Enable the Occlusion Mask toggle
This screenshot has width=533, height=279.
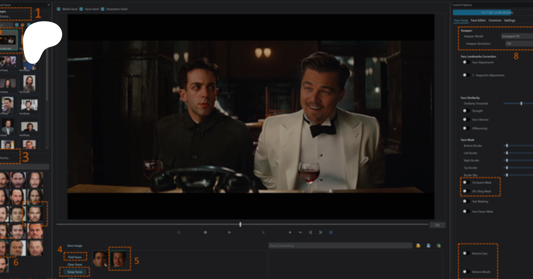[466, 182]
